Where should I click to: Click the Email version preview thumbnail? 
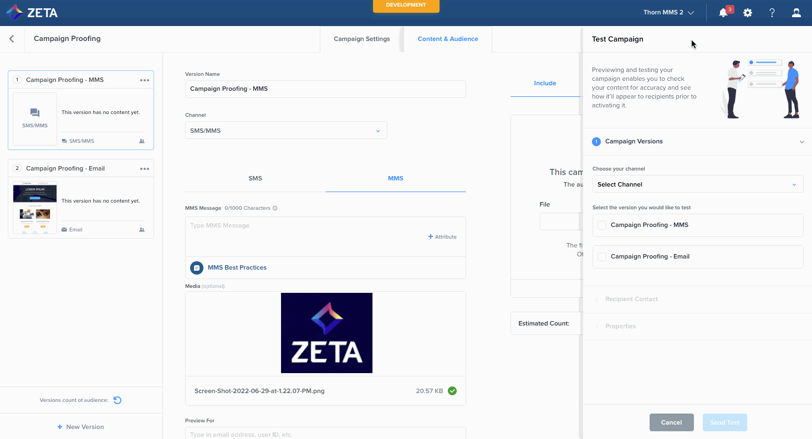35,208
